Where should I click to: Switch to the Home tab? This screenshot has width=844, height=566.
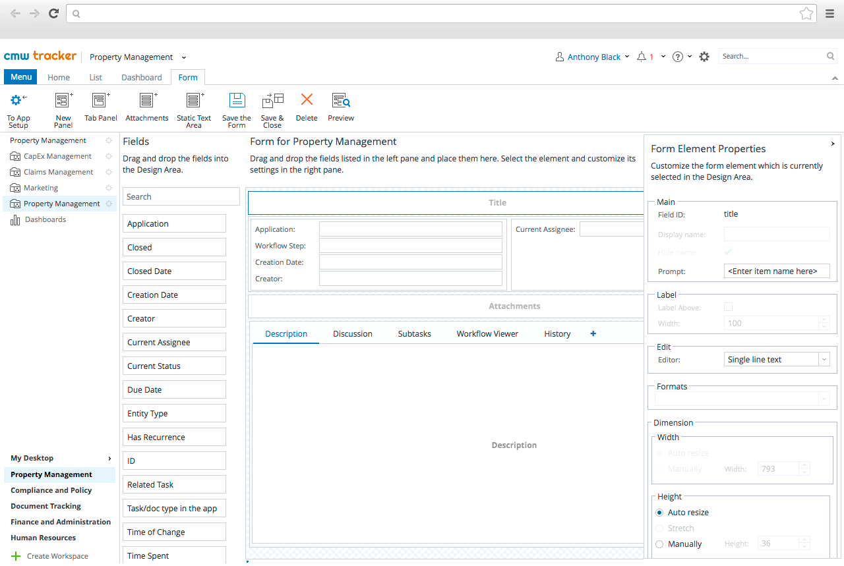(x=59, y=77)
